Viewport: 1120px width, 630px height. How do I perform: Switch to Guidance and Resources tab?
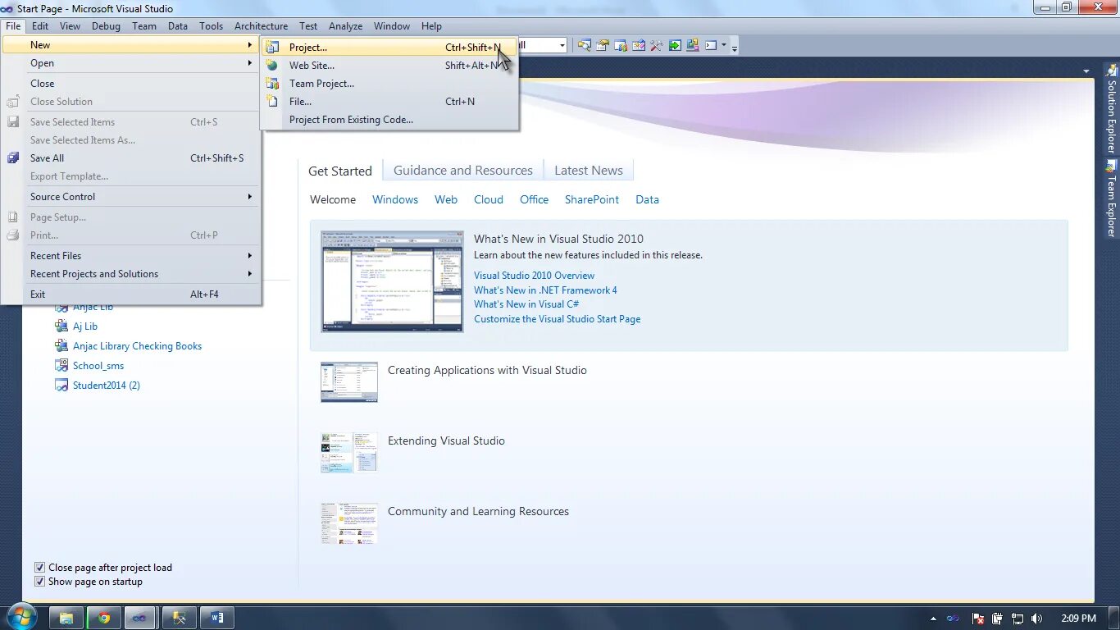point(463,171)
